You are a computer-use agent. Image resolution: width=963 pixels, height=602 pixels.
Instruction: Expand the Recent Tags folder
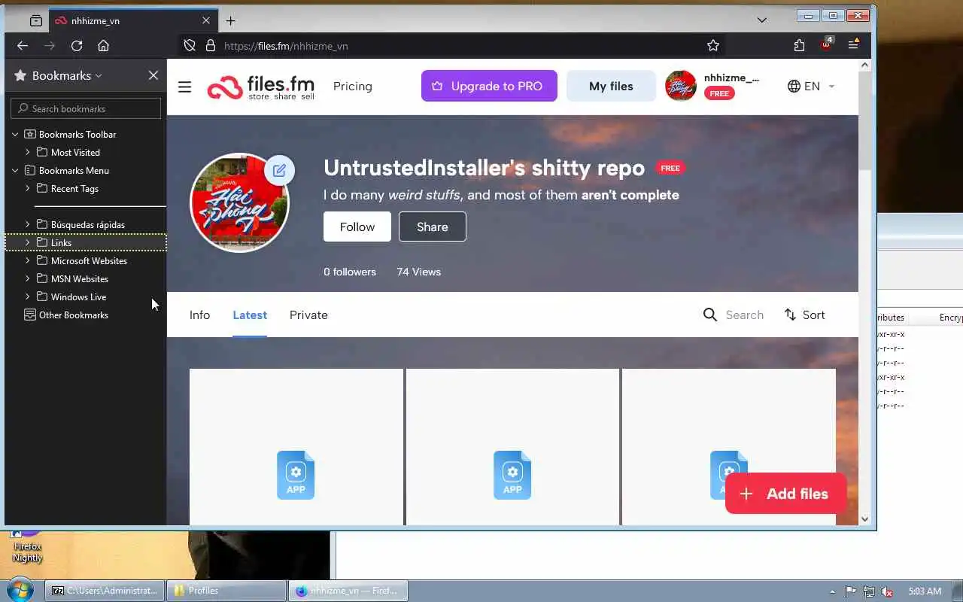[x=27, y=188]
